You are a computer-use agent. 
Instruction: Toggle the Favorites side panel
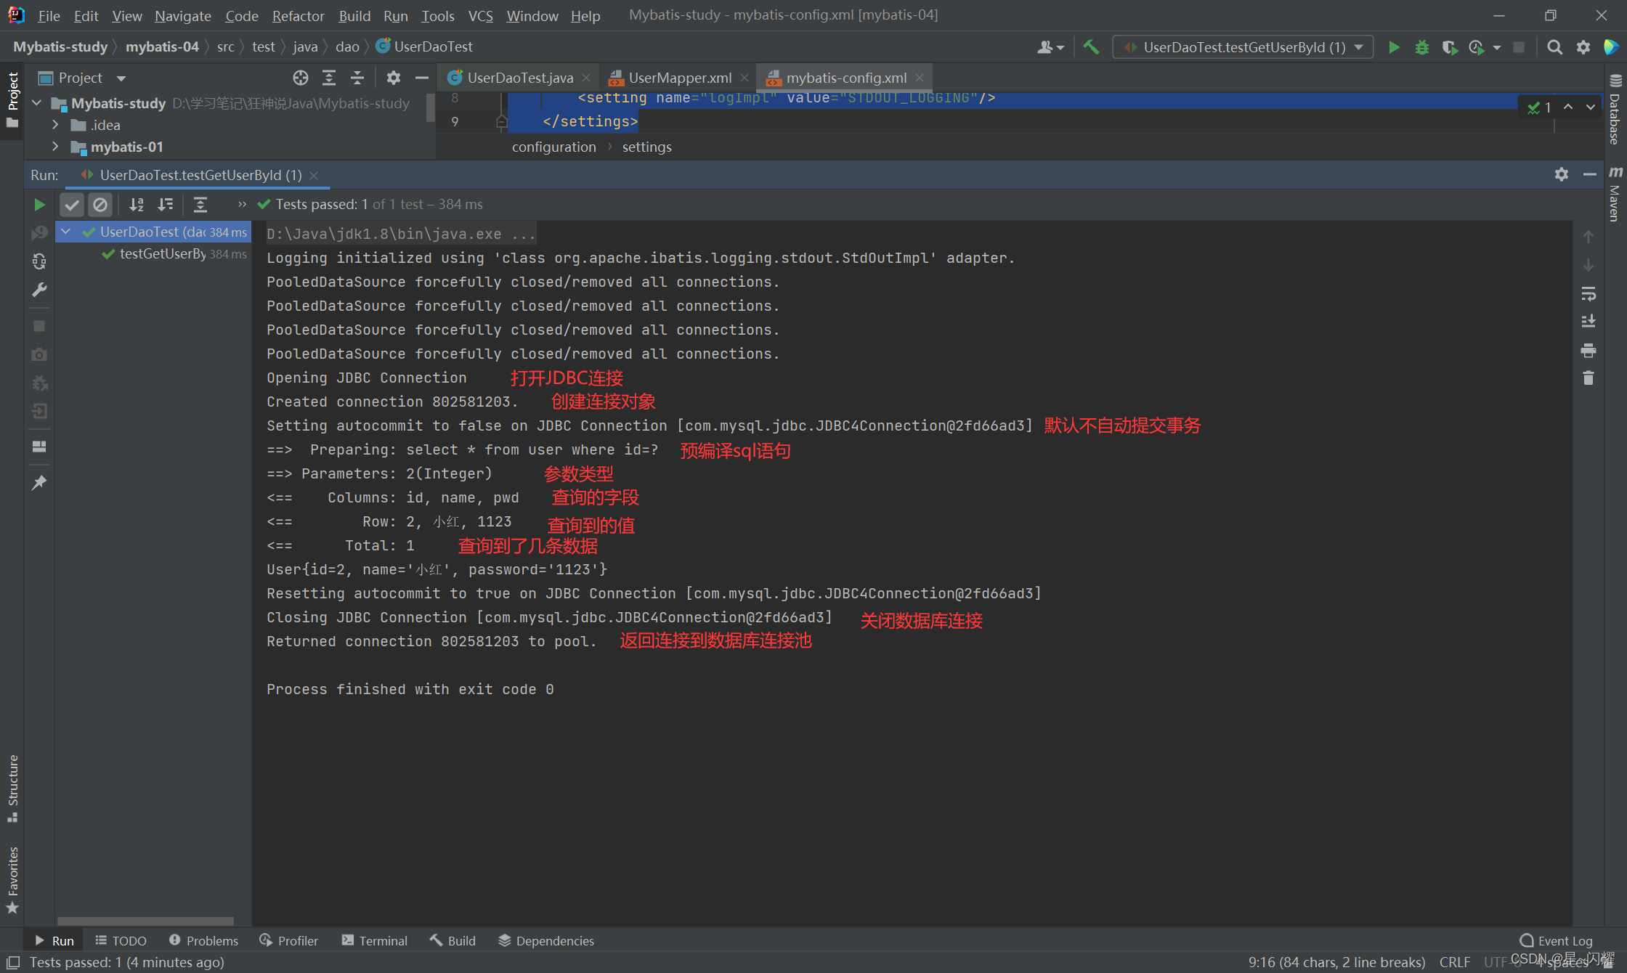tap(12, 879)
